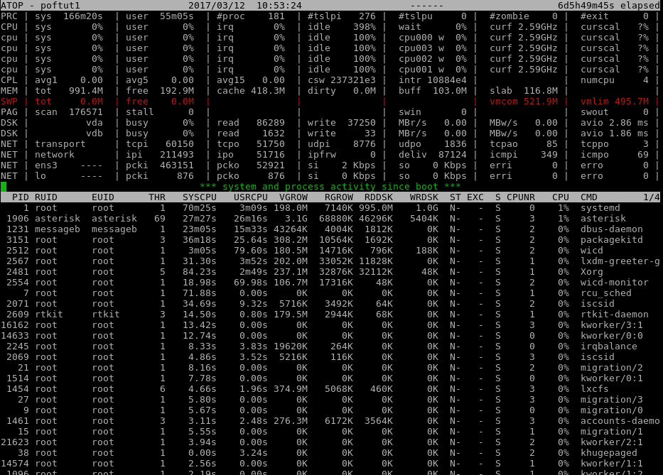Screen dimensions: 663x475
Task: Click the CMD column header
Action: 589,197
